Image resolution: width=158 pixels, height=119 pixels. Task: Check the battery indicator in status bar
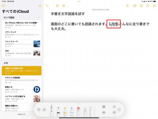click(155, 1)
